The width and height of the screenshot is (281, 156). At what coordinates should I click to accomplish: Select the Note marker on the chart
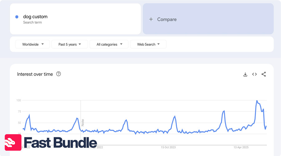coord(83,122)
